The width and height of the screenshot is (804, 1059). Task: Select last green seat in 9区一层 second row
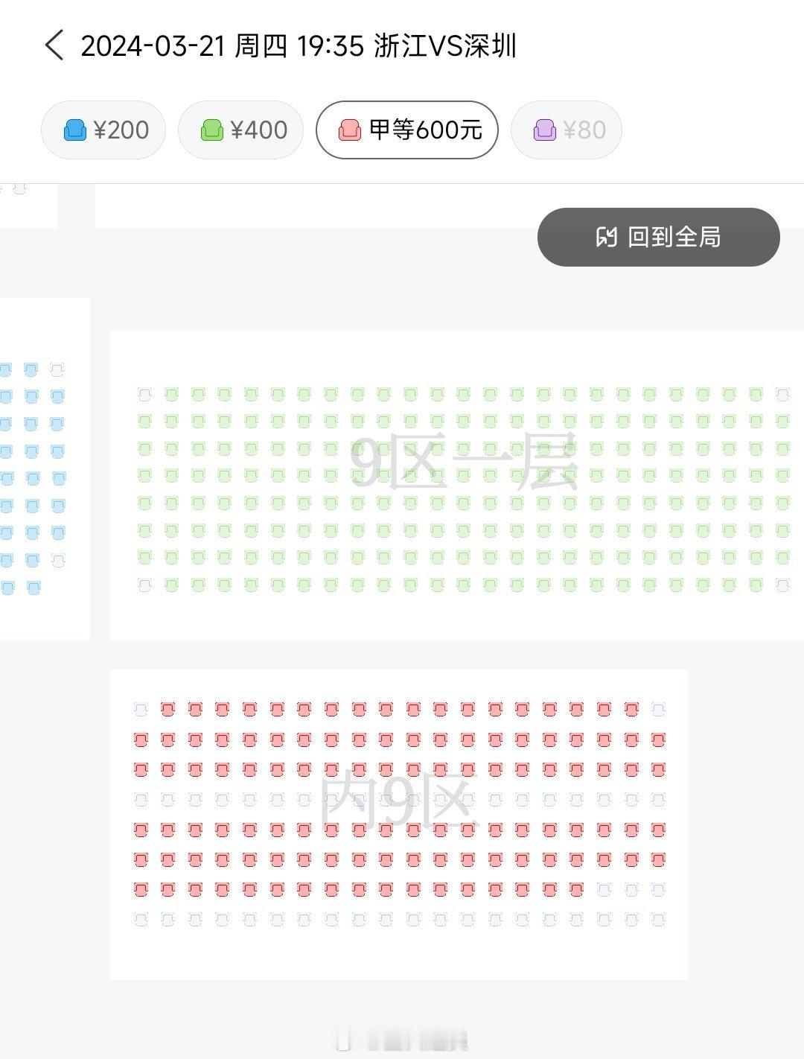click(782, 422)
